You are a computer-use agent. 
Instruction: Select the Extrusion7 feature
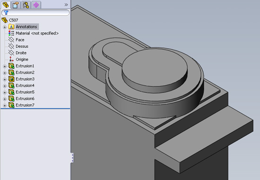(25, 105)
